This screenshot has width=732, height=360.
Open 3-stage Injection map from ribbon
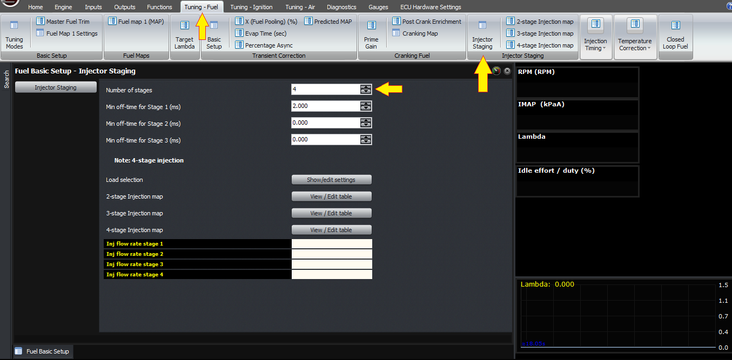click(x=540, y=33)
